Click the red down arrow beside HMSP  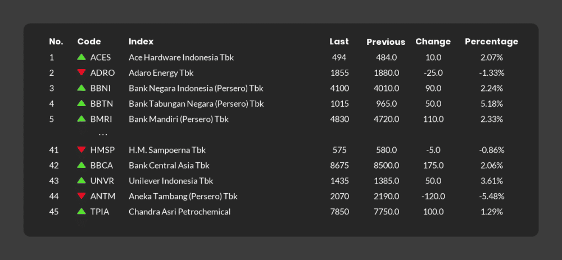[x=81, y=149]
